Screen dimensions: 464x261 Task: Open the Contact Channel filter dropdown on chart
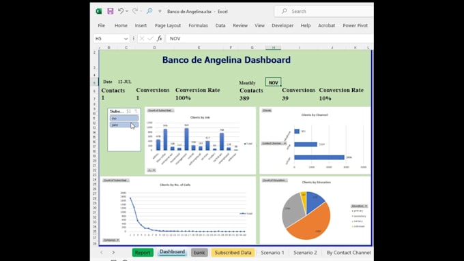(274, 143)
